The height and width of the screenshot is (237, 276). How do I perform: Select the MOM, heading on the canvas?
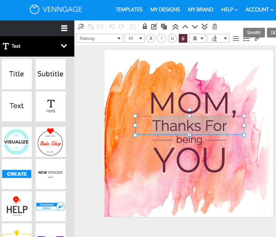(193, 104)
